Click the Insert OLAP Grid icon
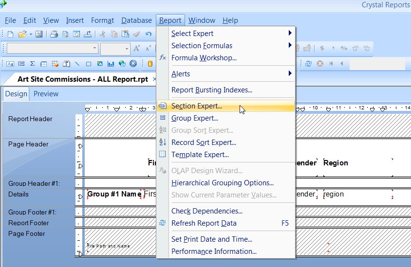This screenshot has width=411, height=267. point(55,64)
